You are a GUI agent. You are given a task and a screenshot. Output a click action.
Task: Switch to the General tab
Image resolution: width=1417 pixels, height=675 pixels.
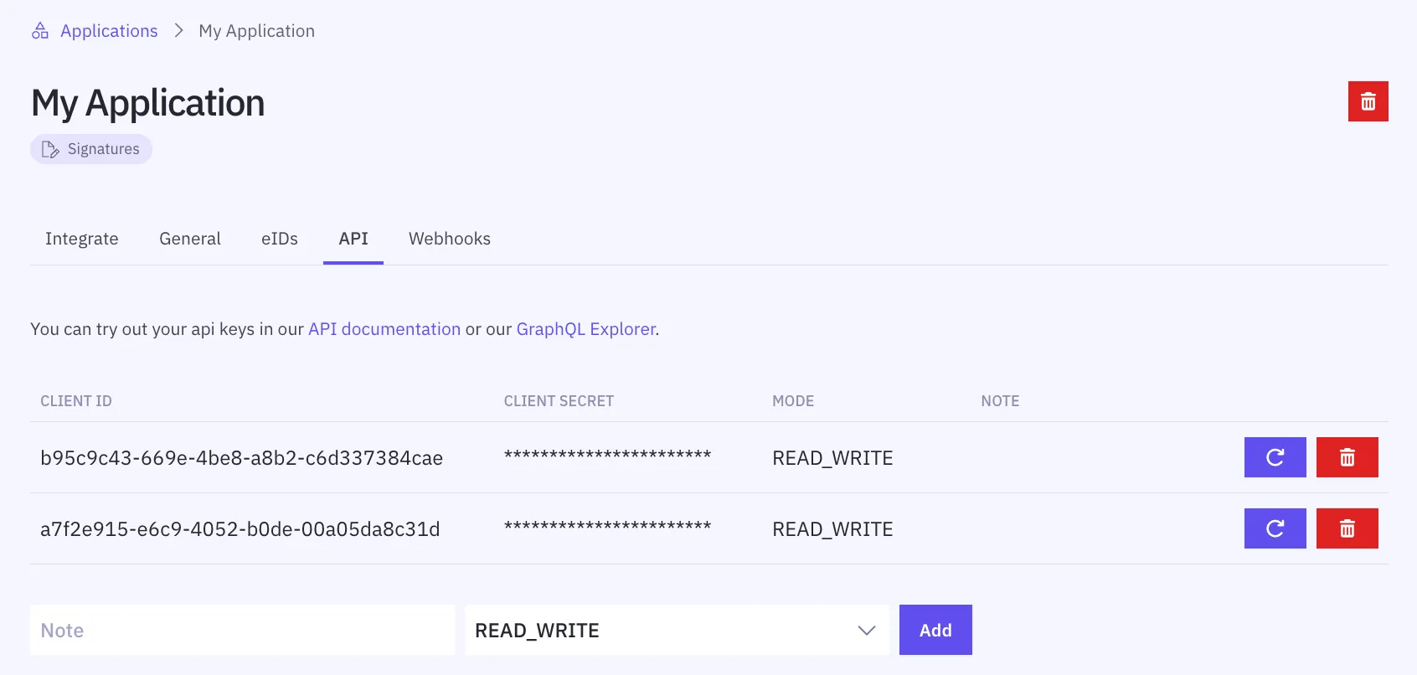(190, 239)
